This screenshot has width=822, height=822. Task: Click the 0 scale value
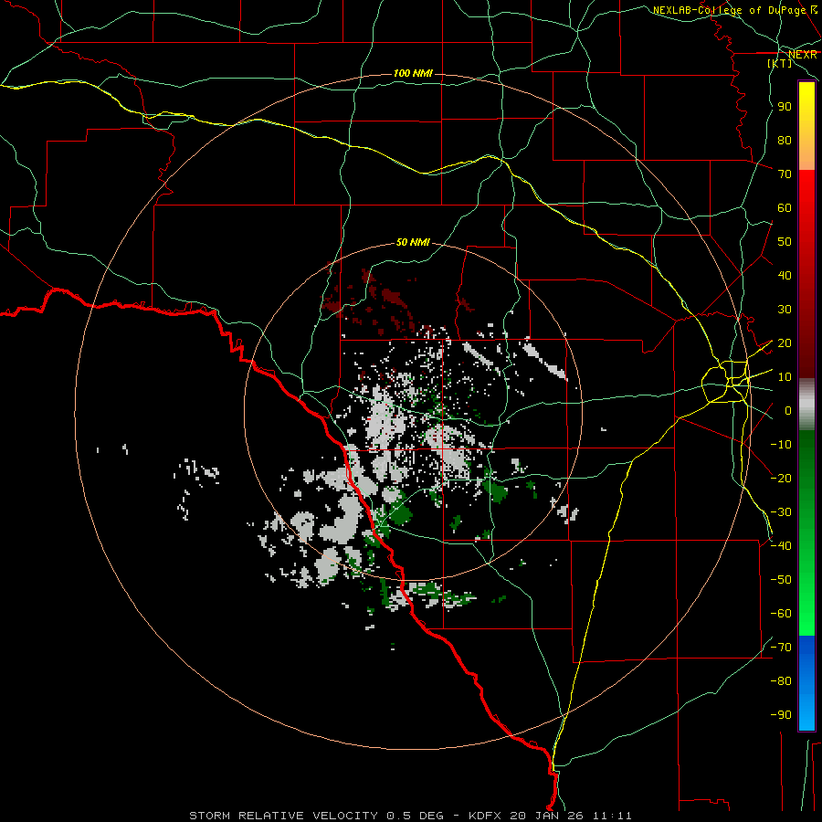pos(788,410)
